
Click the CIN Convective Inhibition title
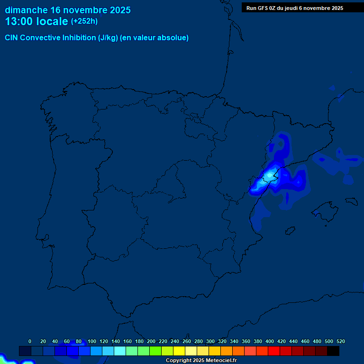pyautogui.click(x=97, y=38)
